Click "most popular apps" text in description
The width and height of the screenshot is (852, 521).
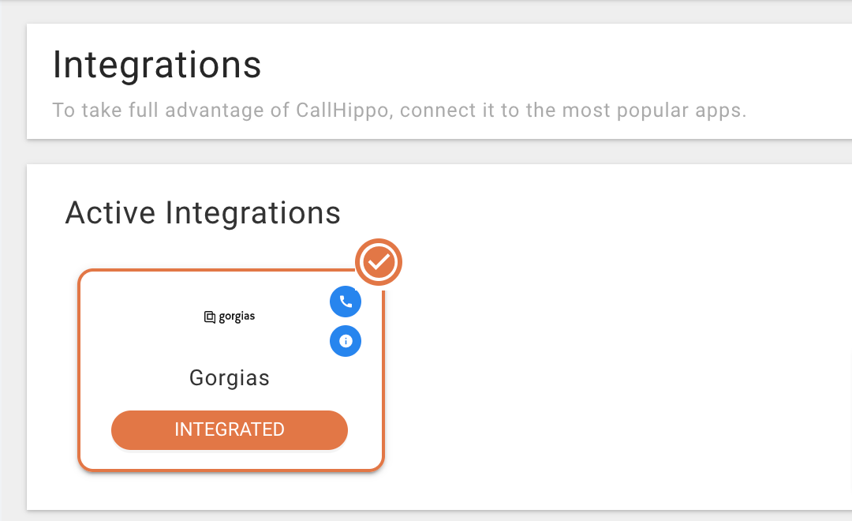pyautogui.click(x=654, y=110)
